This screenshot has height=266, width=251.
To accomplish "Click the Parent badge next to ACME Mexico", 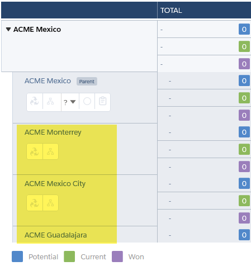I will (87, 82).
